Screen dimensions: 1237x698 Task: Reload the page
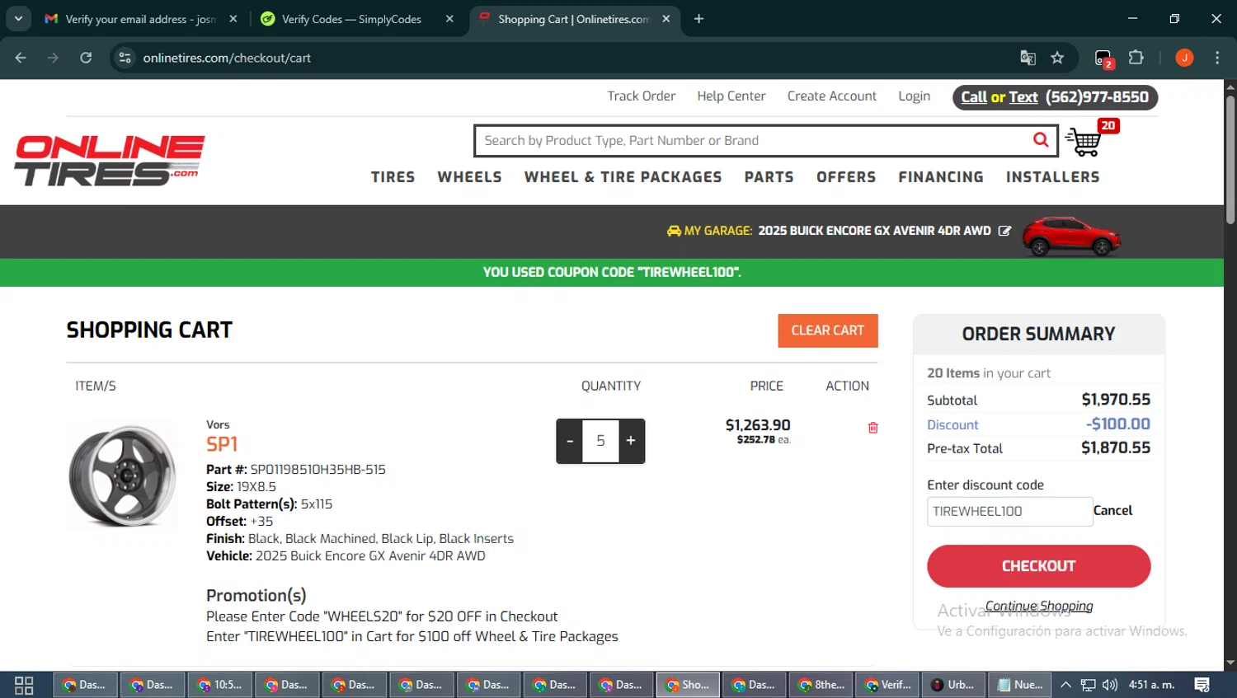[86, 58]
